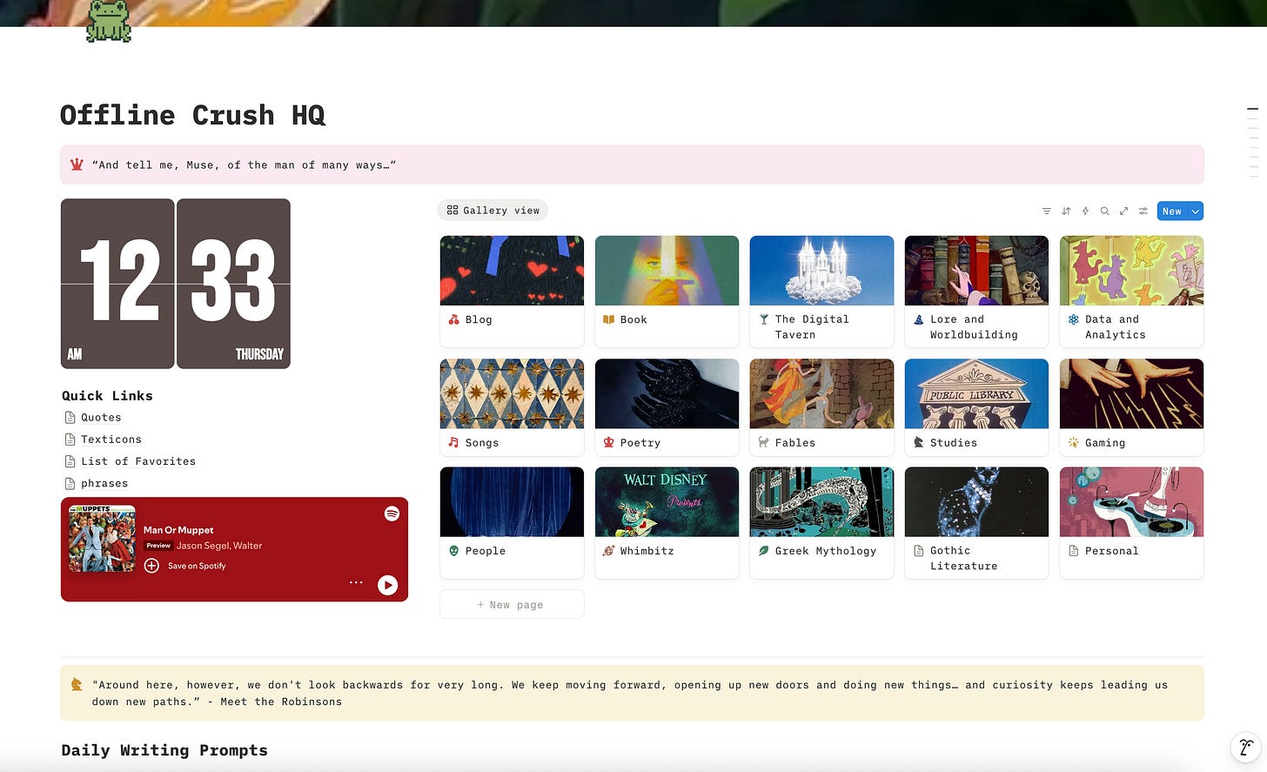Open the lightning bolt automations icon
Viewport: 1267px width, 772px height.
(1085, 211)
